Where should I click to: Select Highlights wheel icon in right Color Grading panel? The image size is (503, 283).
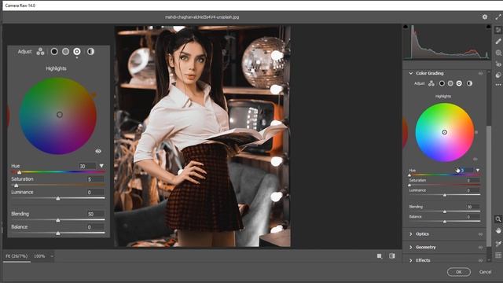click(459, 83)
